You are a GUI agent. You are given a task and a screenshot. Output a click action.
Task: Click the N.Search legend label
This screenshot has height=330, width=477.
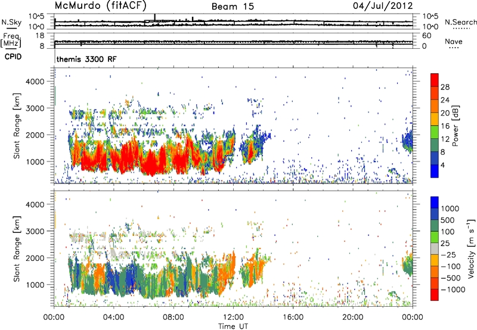pyautogui.click(x=460, y=22)
